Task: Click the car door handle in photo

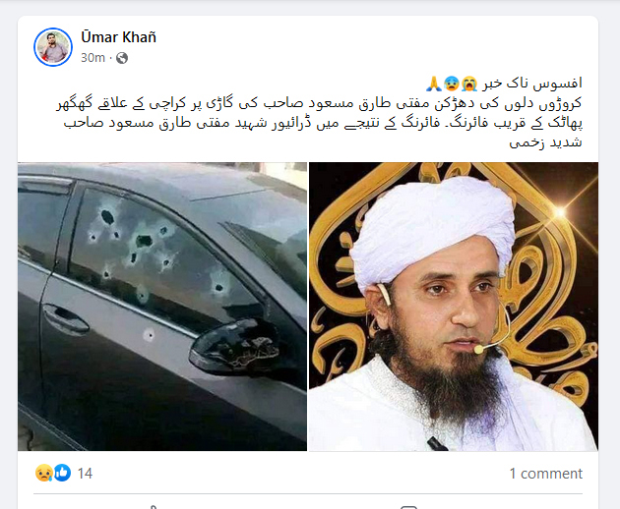Action: coord(66,318)
